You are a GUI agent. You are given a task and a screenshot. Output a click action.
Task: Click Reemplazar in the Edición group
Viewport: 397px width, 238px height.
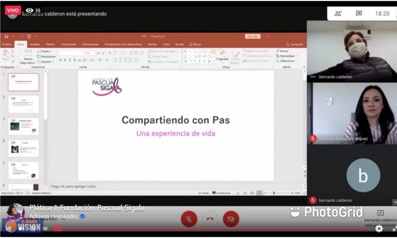coord(287,56)
